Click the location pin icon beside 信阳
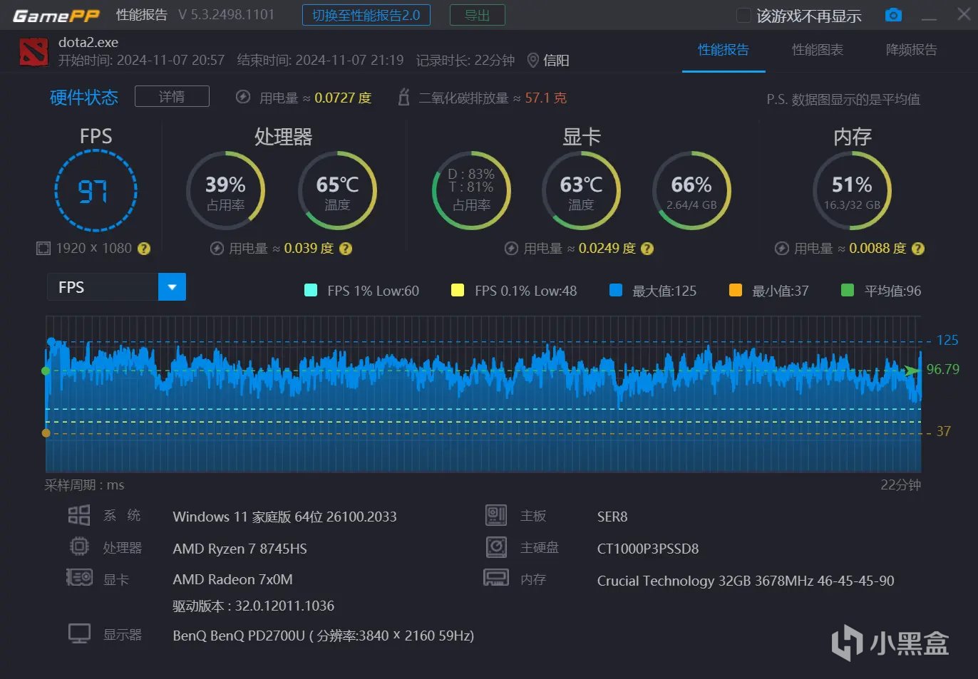Screen dimensions: 978x679 (532, 61)
